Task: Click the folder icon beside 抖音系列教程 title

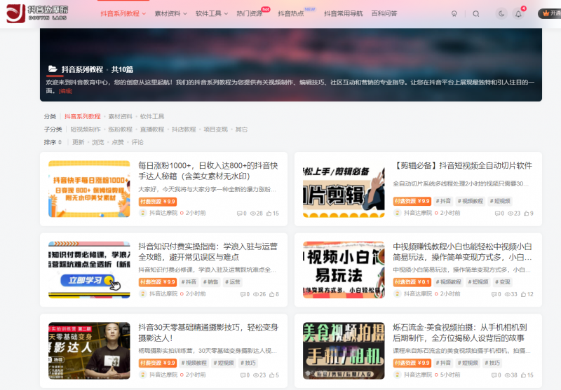Action: click(x=53, y=69)
